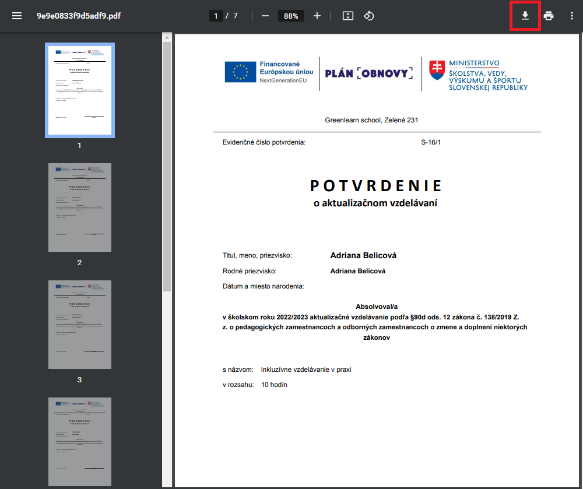This screenshot has width=583, height=489.
Task: Click the 'PLÁN OBNOVY' logo text
Action: coord(369,73)
